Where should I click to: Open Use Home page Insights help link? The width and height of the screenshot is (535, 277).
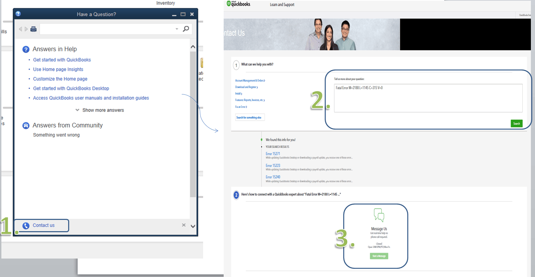coord(58,69)
